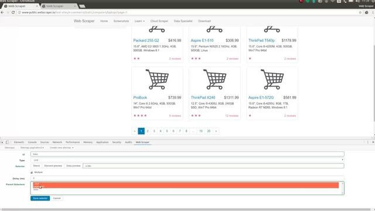Go to pagination page 20
375x211 pixels.
[209, 131]
